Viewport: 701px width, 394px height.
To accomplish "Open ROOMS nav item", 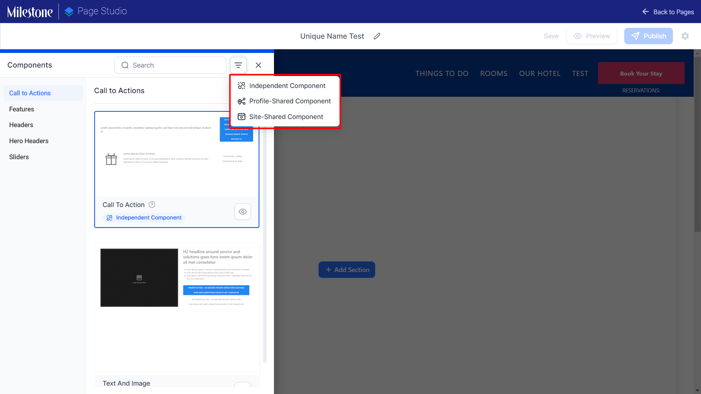I will coord(494,73).
